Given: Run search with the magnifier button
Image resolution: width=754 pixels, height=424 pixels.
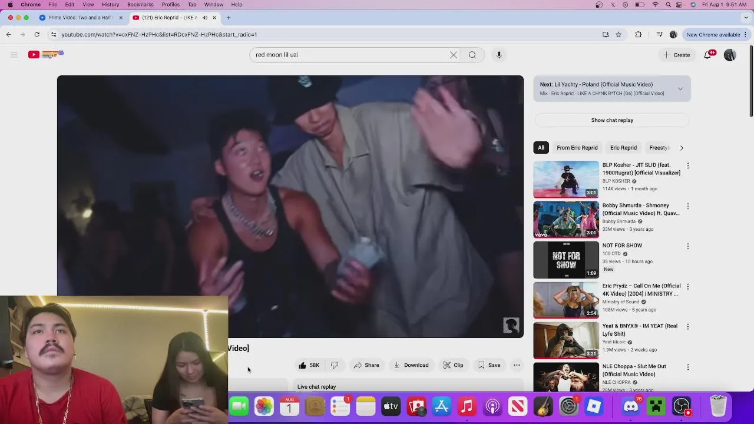Looking at the screenshot, I should point(472,55).
